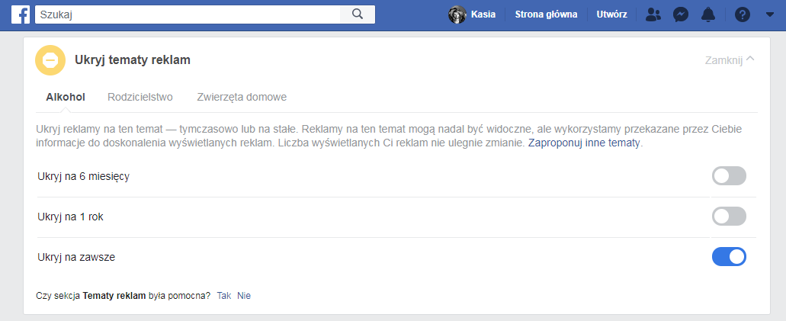Open Zaproponuj inne tematy link
The height and width of the screenshot is (321, 786).
pyautogui.click(x=585, y=143)
